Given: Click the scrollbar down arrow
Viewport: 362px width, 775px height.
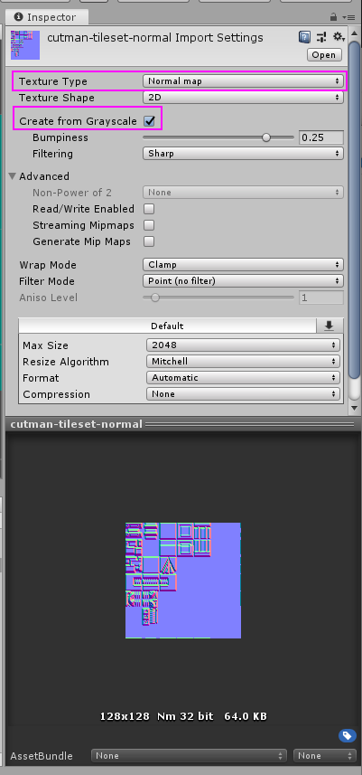Looking at the screenshot, I should click(354, 408).
